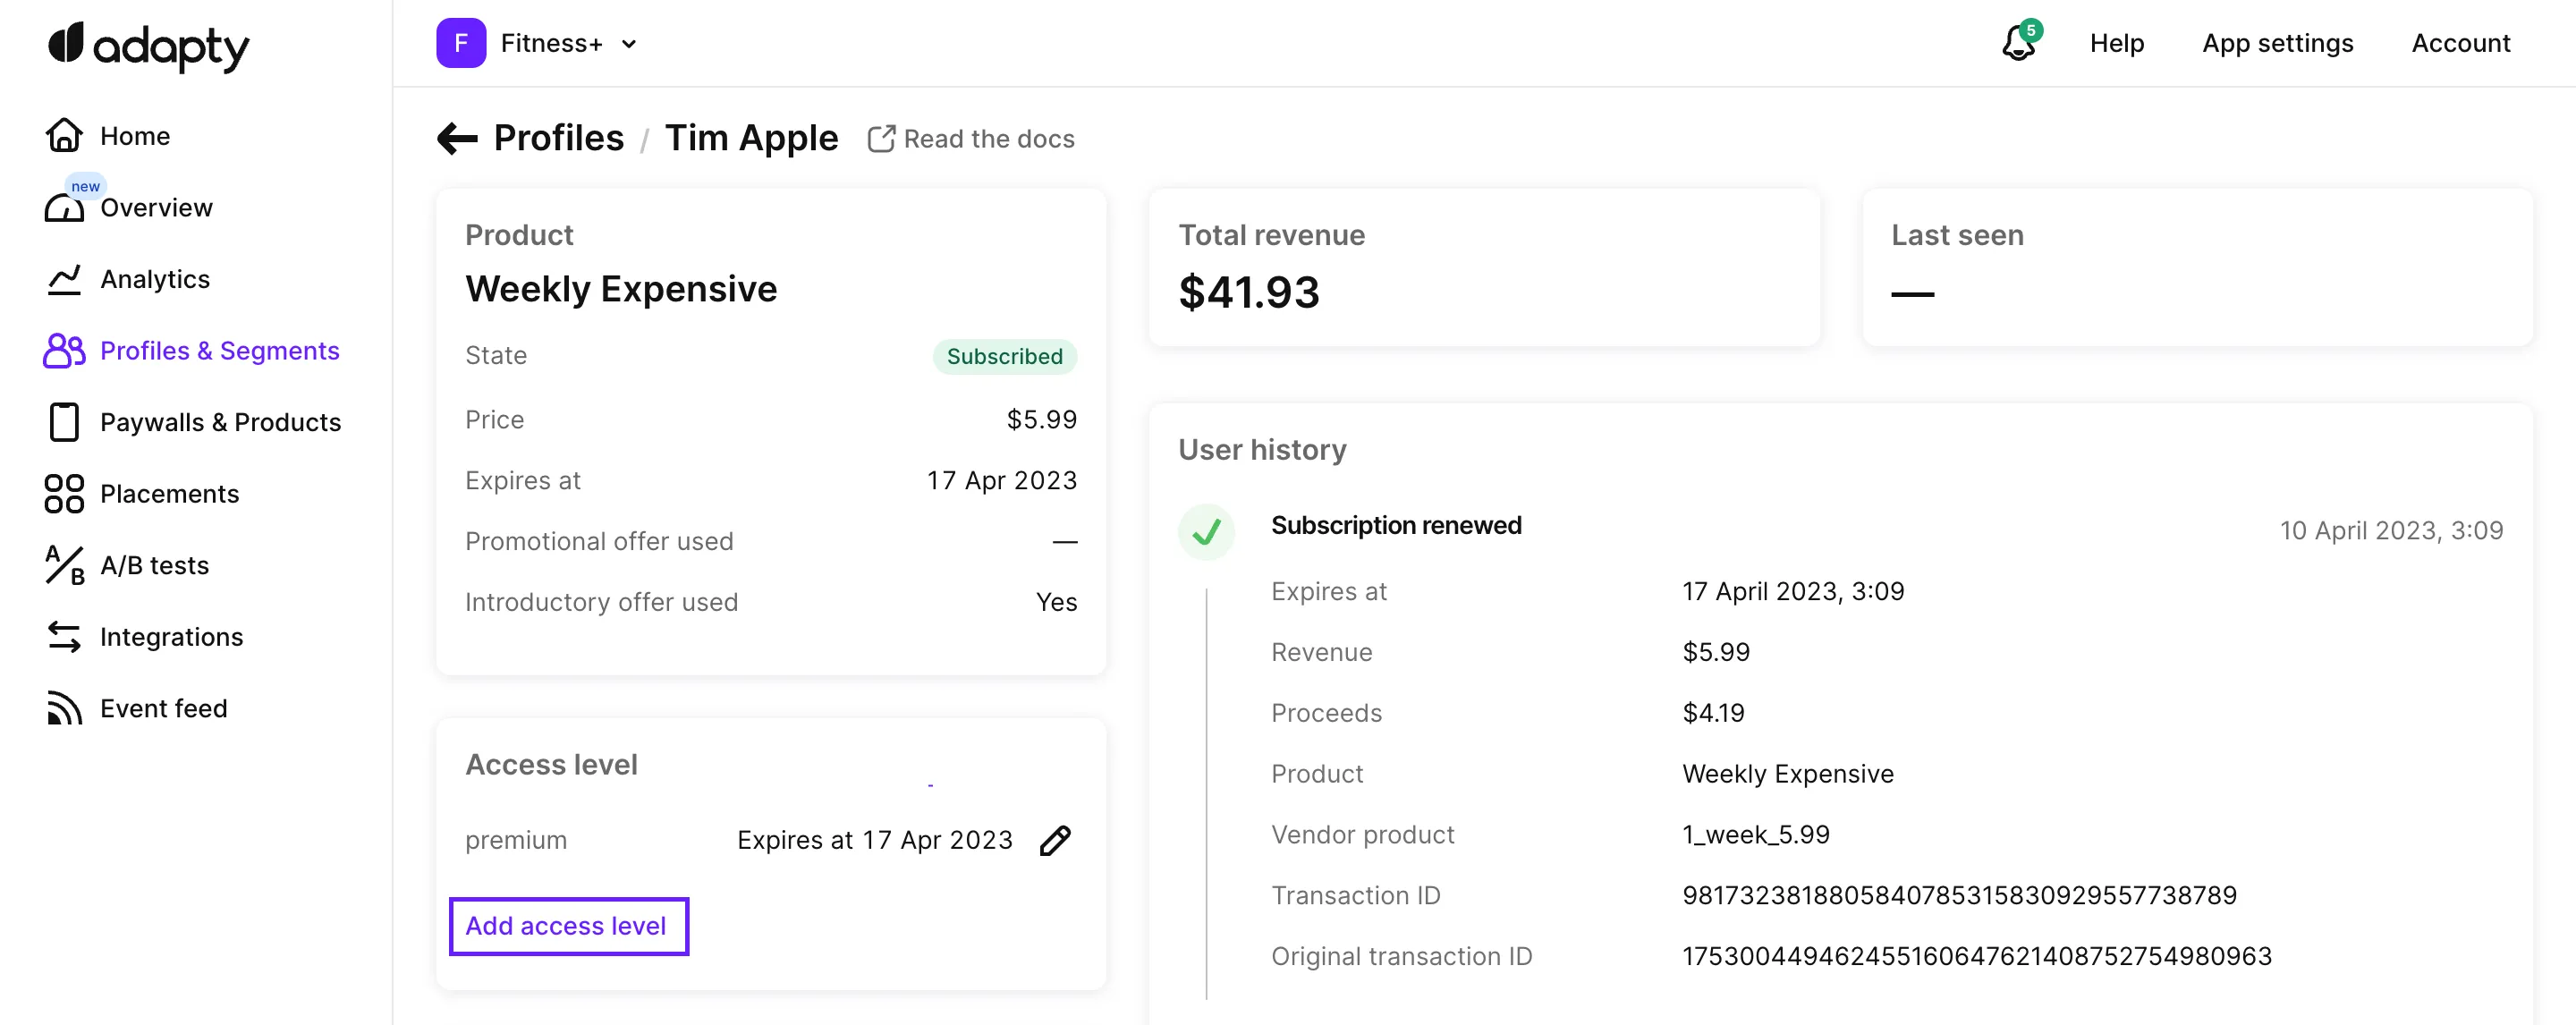This screenshot has width=2576, height=1025.
Task: Click the Help link
Action: (2116, 43)
